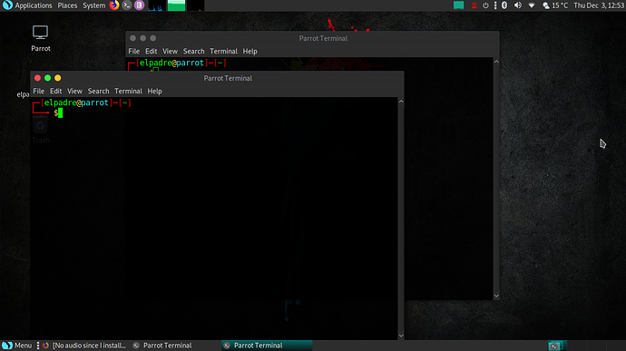The height and width of the screenshot is (351, 626).
Task: Open the Bluetooth tray icon
Action: (504, 5)
